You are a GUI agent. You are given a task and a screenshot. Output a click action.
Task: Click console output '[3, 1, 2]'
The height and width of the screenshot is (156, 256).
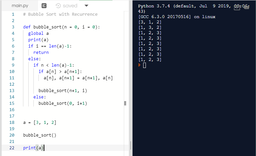pyautogui.click(x=150, y=22)
